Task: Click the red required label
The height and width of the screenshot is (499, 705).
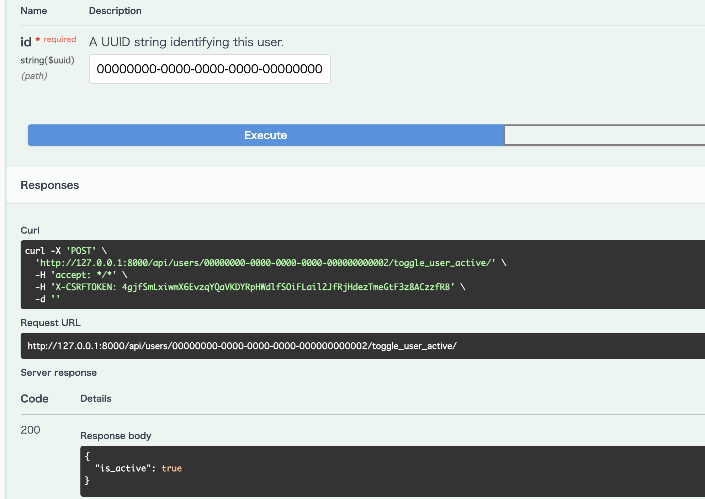Action: (x=59, y=39)
